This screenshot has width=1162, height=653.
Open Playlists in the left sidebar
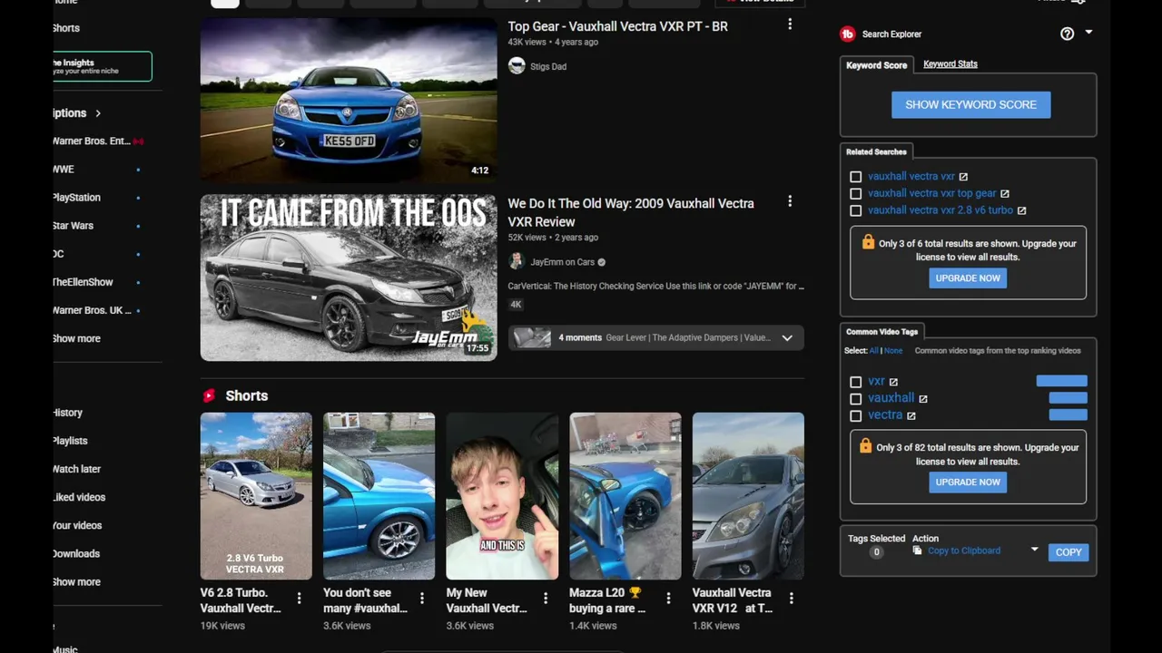coord(70,441)
